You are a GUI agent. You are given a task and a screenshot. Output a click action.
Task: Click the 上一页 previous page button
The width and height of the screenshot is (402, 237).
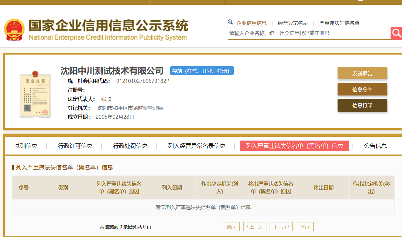[255, 227]
